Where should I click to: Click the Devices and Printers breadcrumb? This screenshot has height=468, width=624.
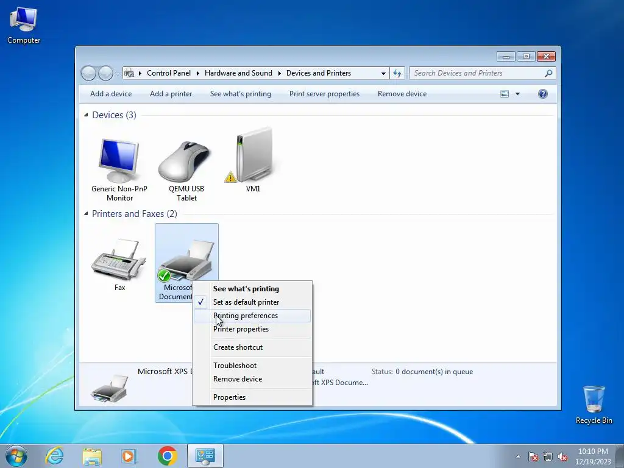pyautogui.click(x=318, y=73)
